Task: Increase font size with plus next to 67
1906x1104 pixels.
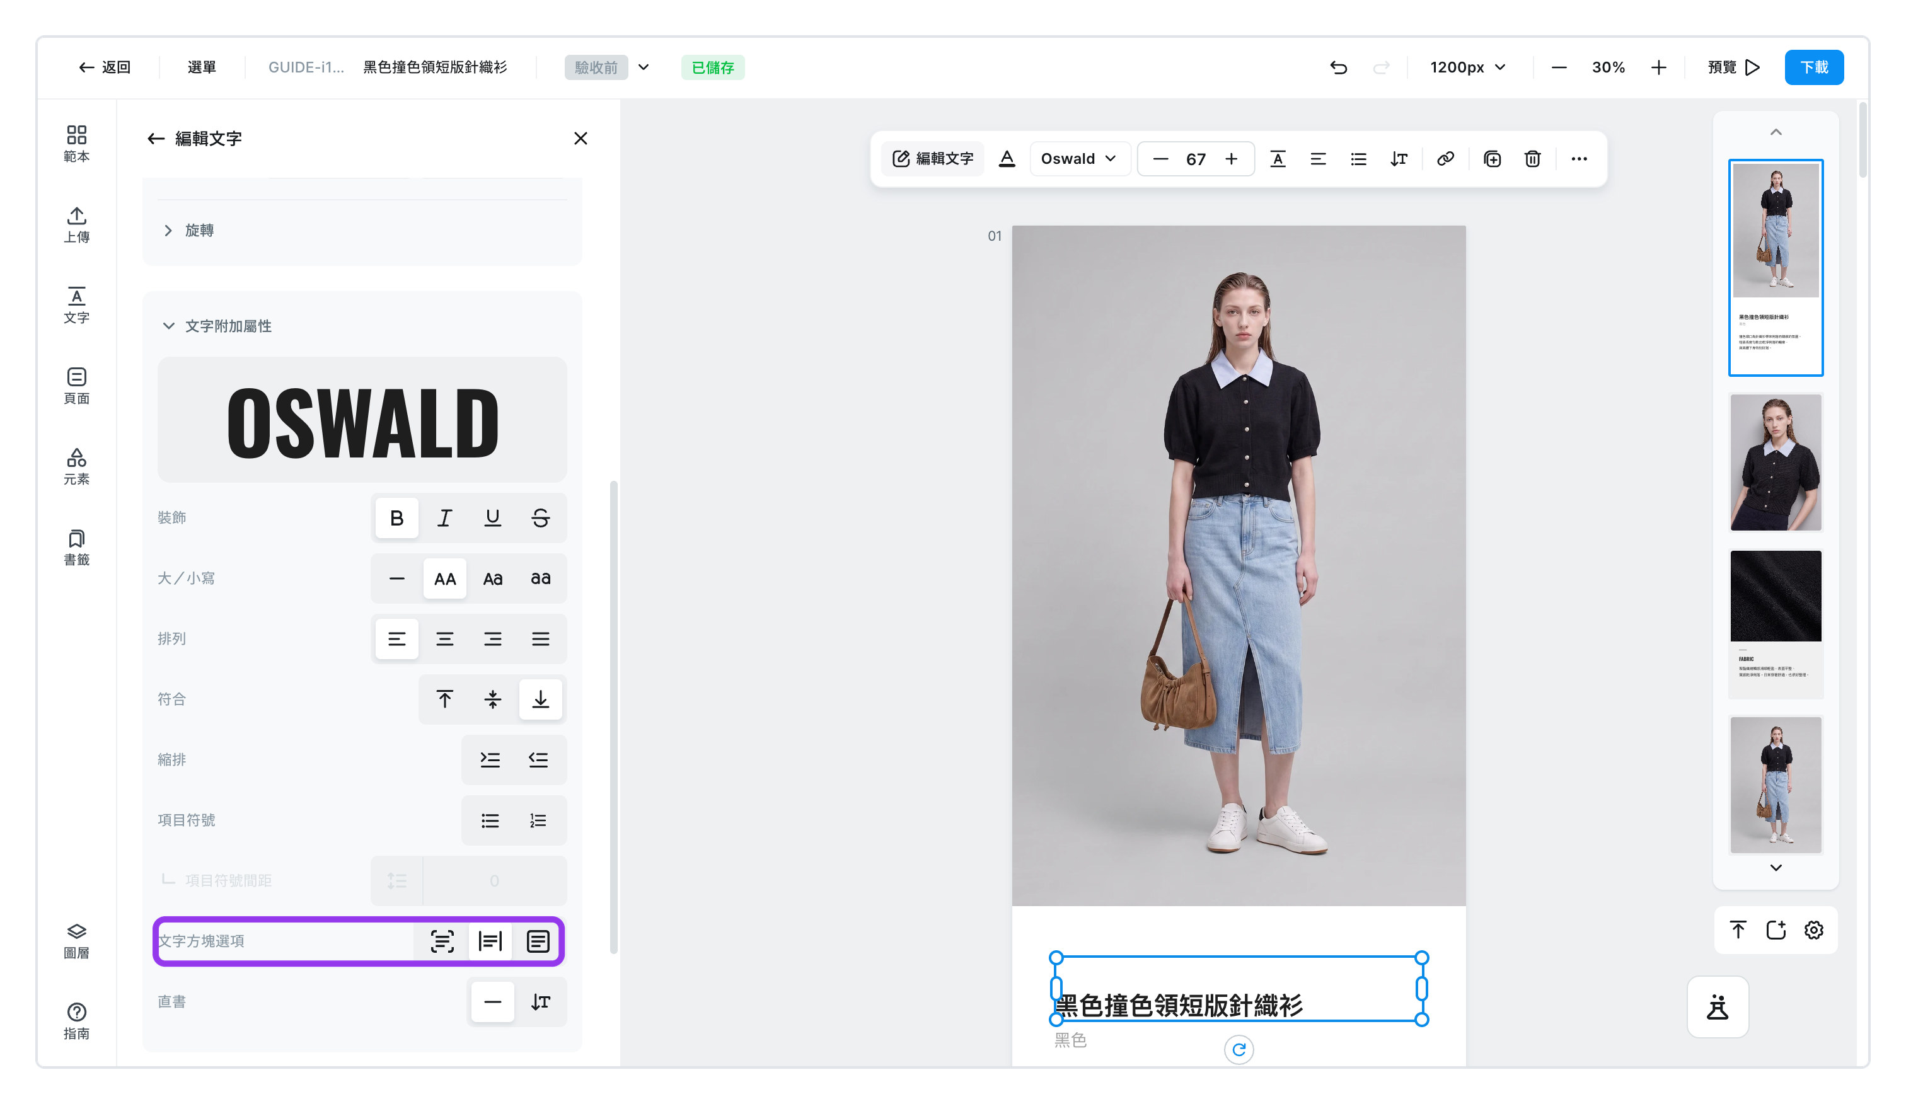Action: [x=1232, y=159]
